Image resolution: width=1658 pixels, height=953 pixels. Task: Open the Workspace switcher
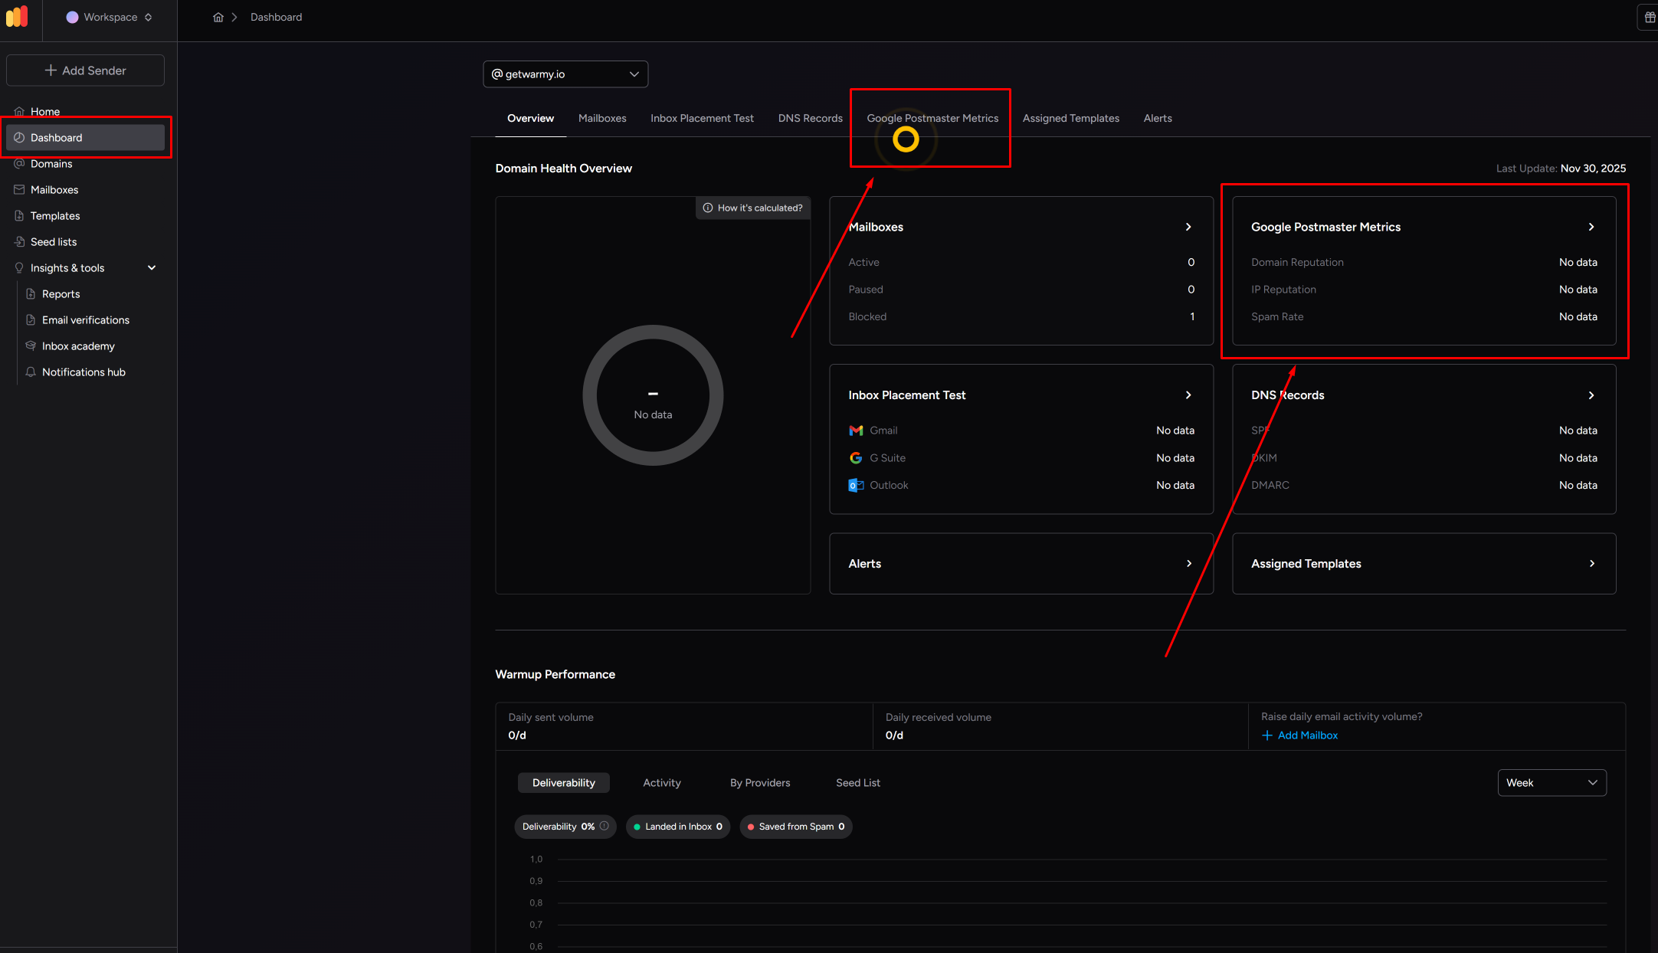(x=110, y=17)
